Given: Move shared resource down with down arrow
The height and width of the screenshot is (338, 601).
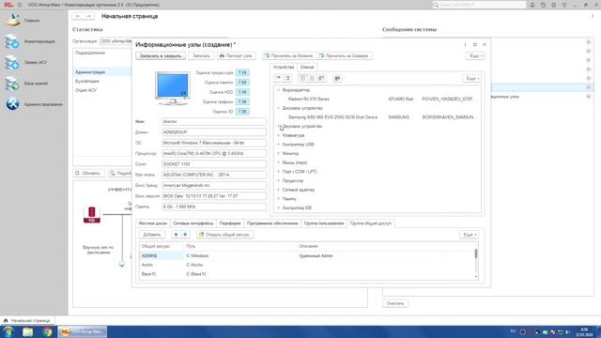Looking at the screenshot, I should tap(185, 235).
